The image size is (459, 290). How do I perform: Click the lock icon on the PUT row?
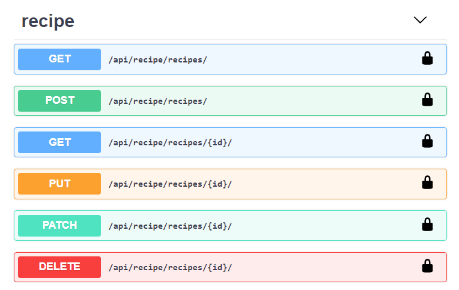pos(427,183)
